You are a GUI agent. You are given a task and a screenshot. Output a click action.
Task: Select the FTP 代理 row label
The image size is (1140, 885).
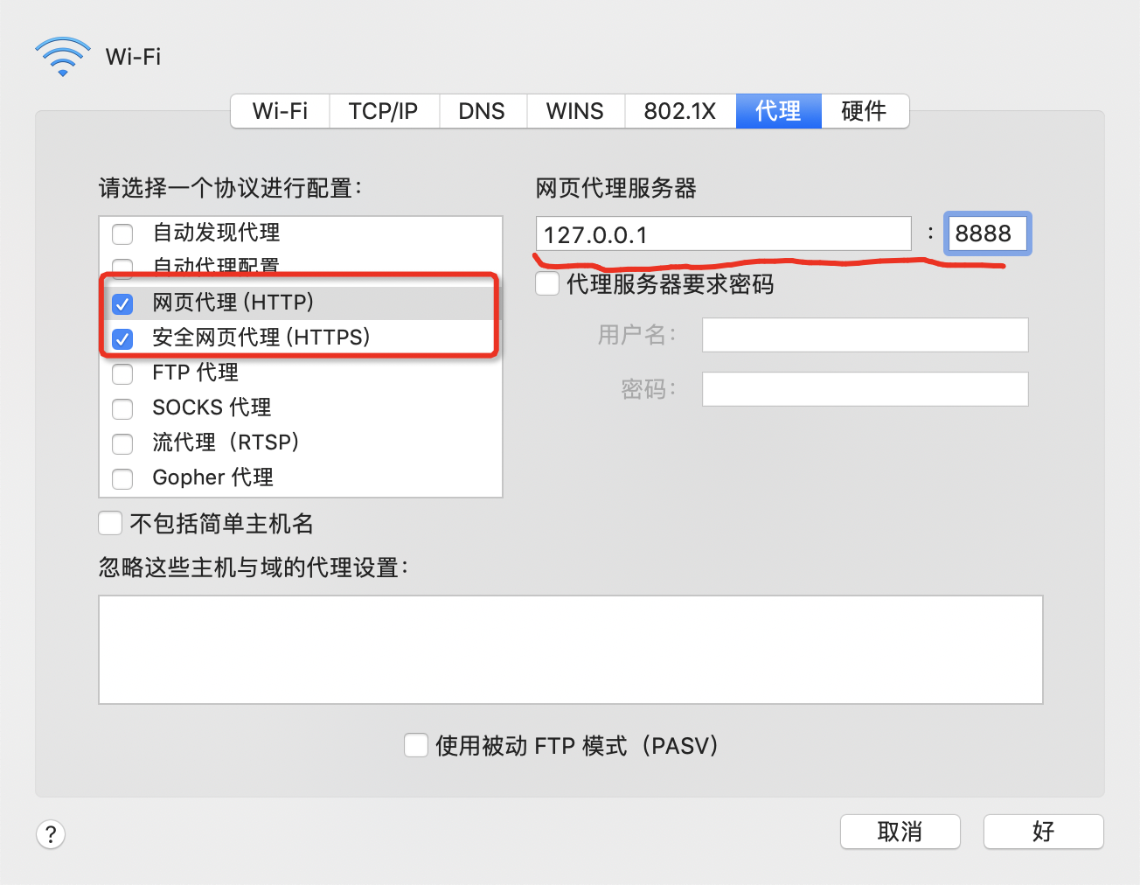pyautogui.click(x=195, y=373)
